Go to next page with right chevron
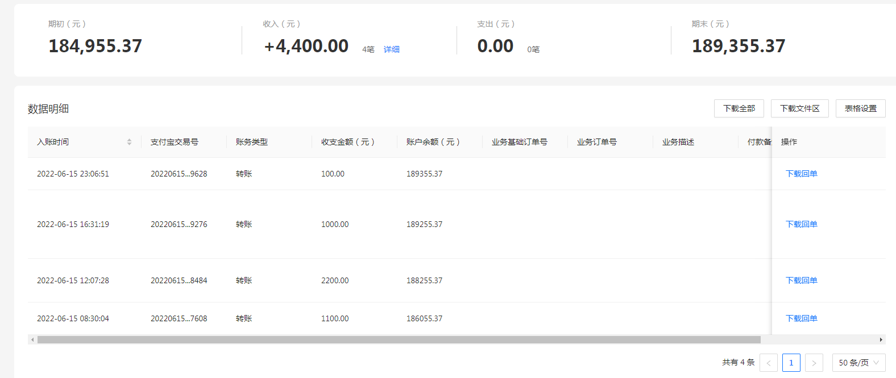The height and width of the screenshot is (378, 896). [x=814, y=363]
